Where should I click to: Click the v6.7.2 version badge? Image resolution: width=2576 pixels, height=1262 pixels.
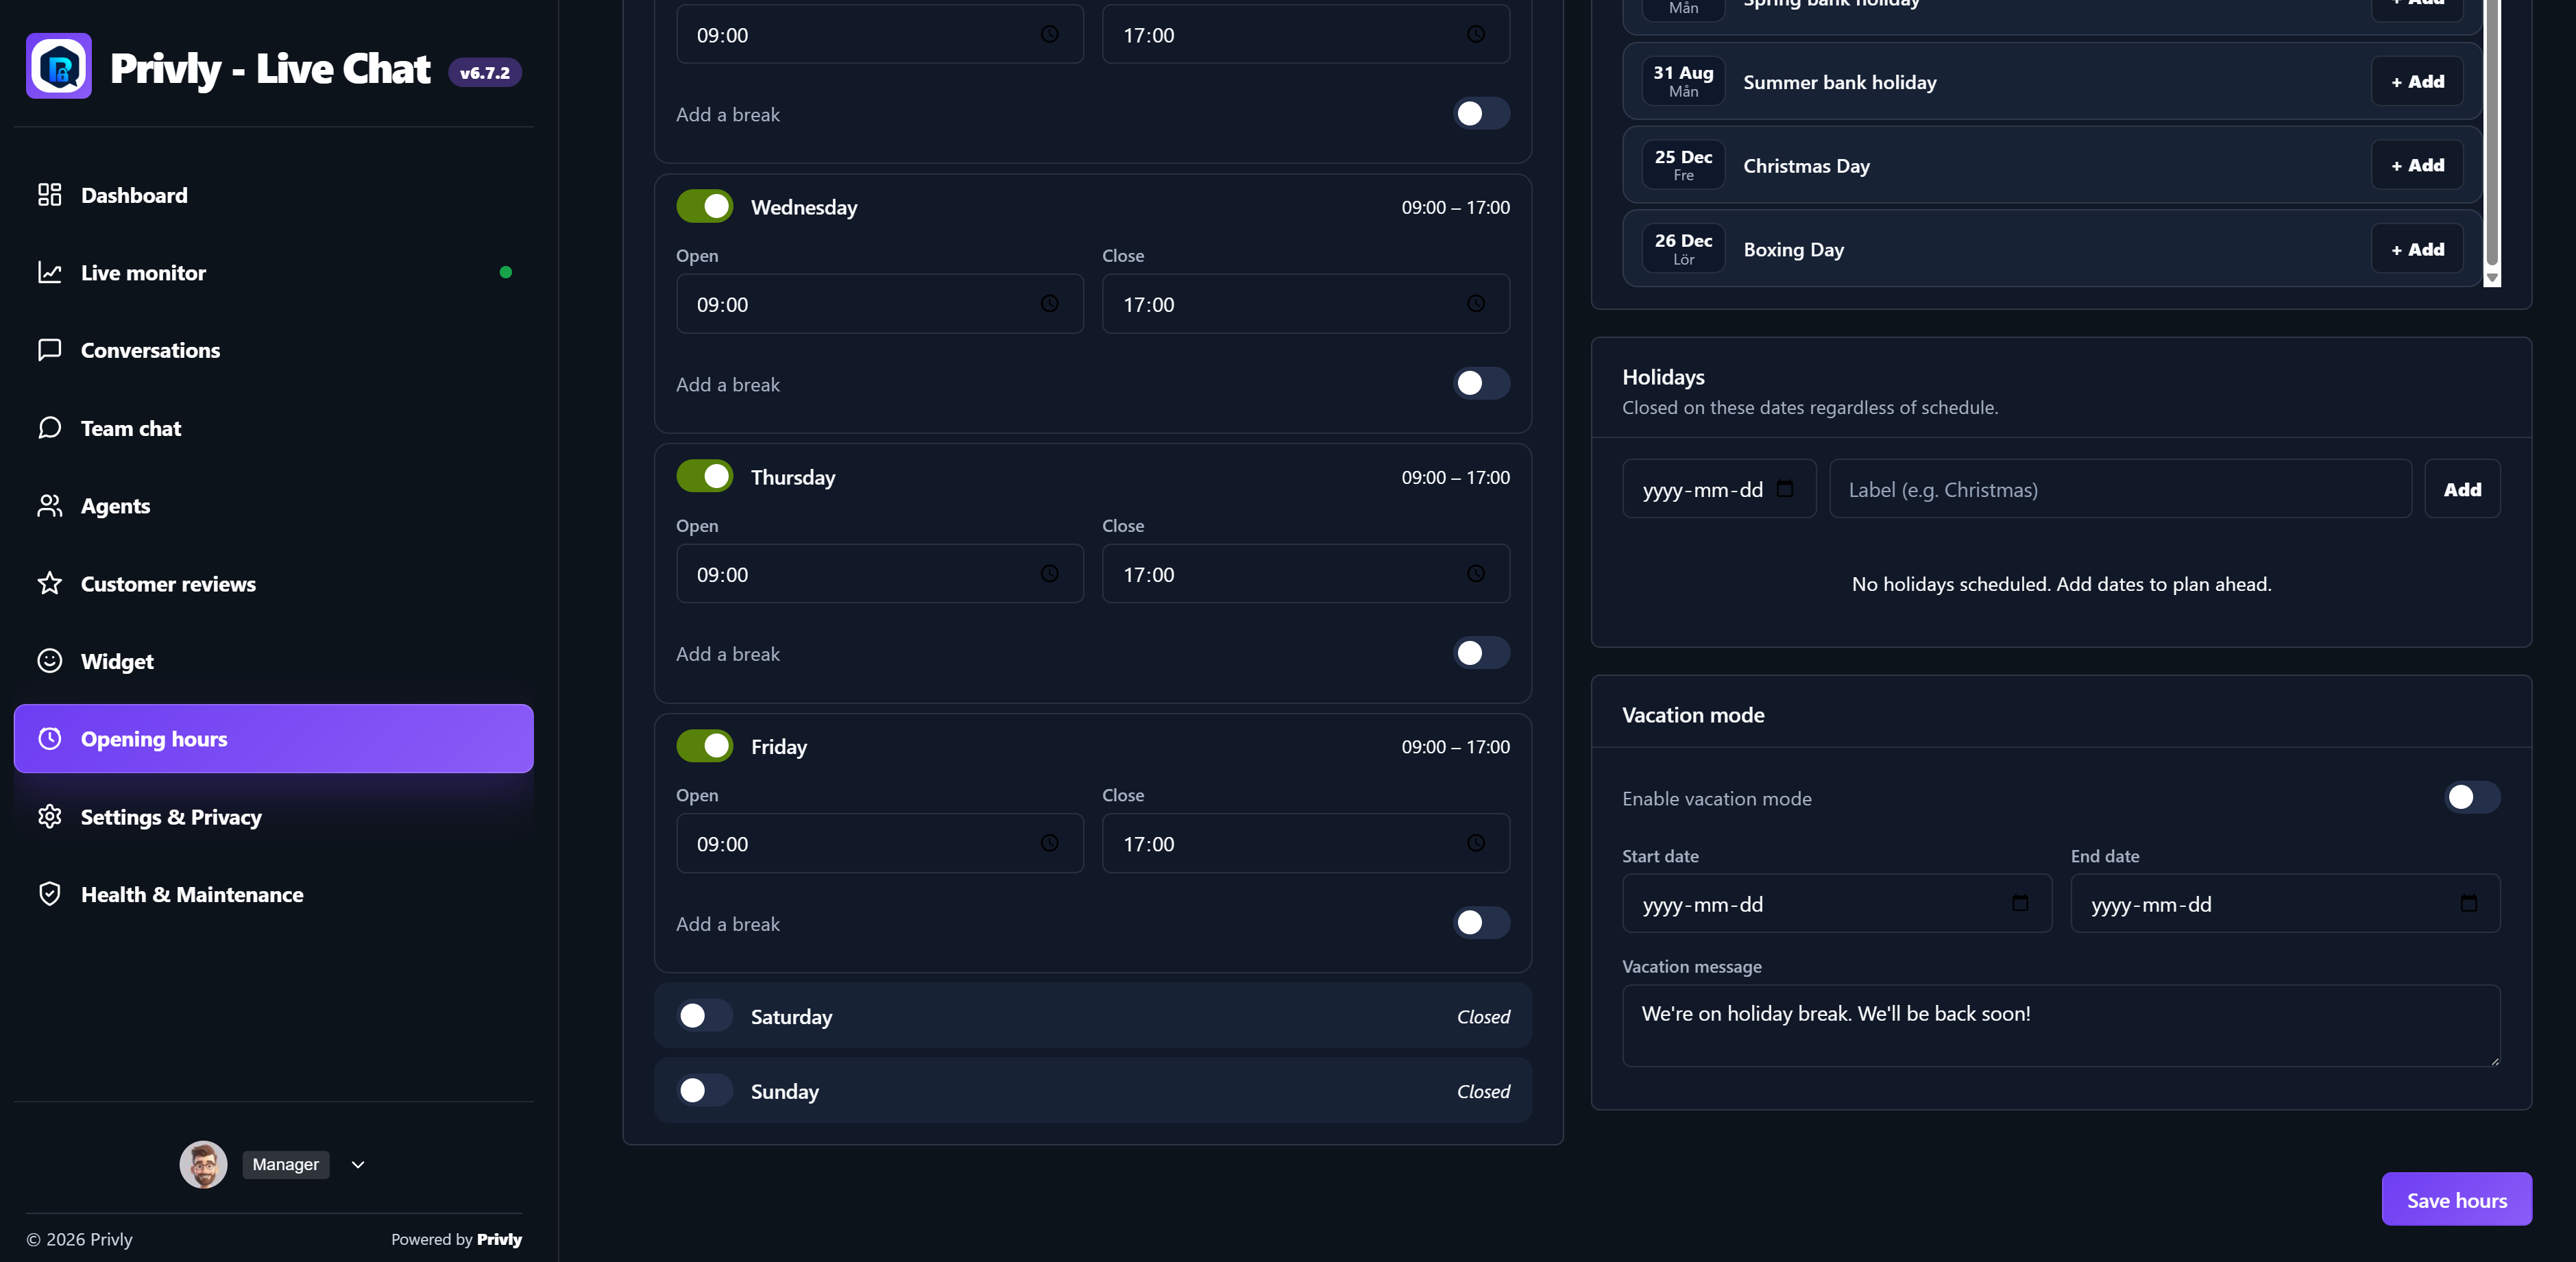coord(484,73)
